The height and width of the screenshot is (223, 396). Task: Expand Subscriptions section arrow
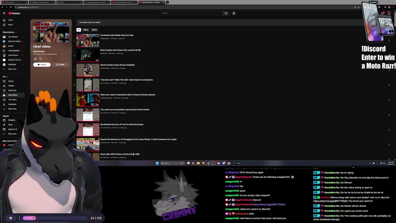click(x=16, y=32)
